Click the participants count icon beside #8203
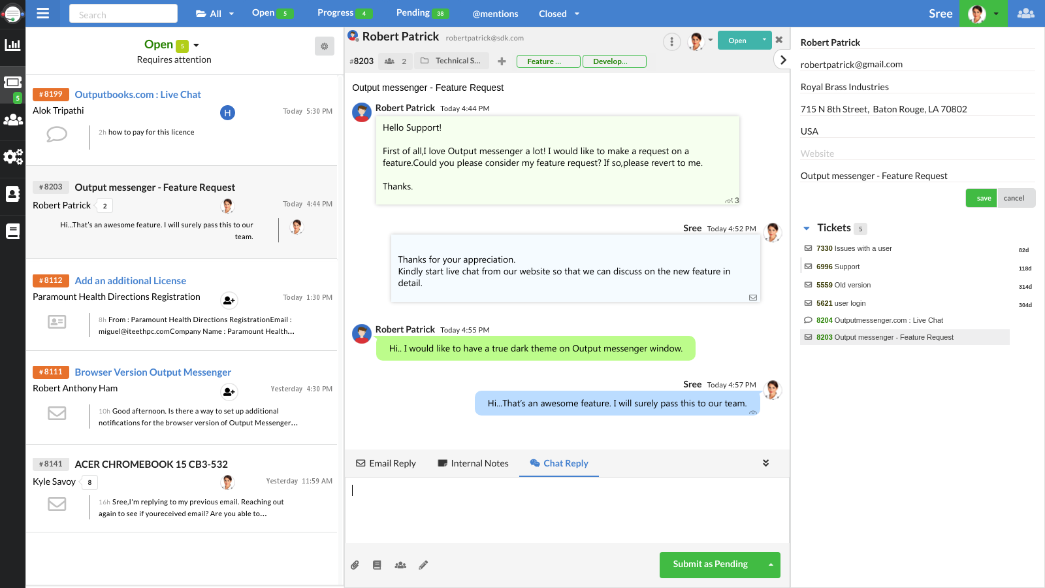The width and height of the screenshot is (1045, 588). 395,61
